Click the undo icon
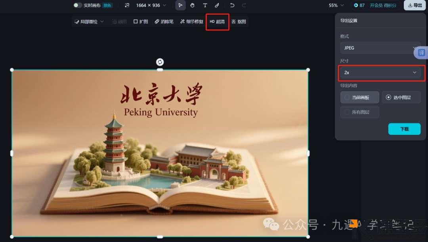Viewport: 428px width, 242px height. (x=232, y=5)
